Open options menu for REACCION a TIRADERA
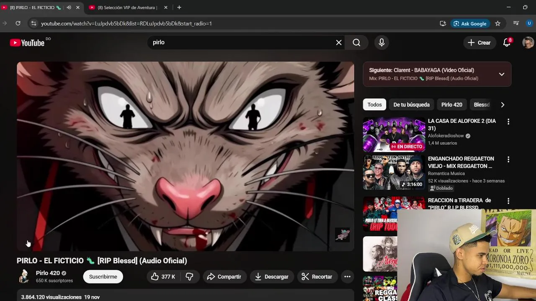Viewport: 536px width, 301px height. click(508, 201)
